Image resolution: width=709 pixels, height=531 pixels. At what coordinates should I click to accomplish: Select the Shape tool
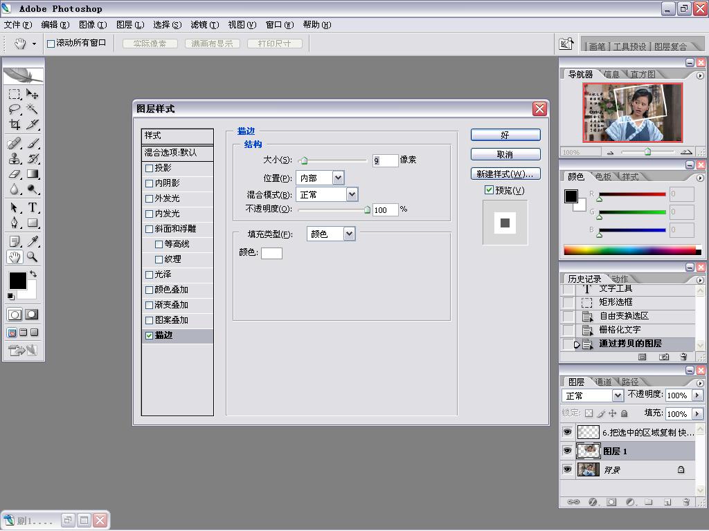[32, 223]
